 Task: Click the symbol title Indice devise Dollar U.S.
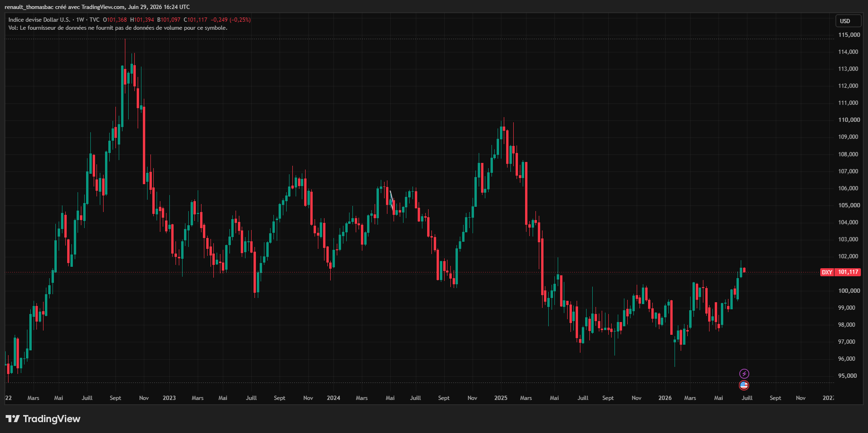[39, 20]
